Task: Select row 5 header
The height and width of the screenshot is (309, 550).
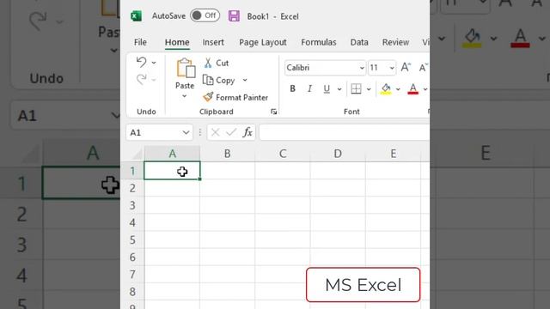Action: pos(132,240)
